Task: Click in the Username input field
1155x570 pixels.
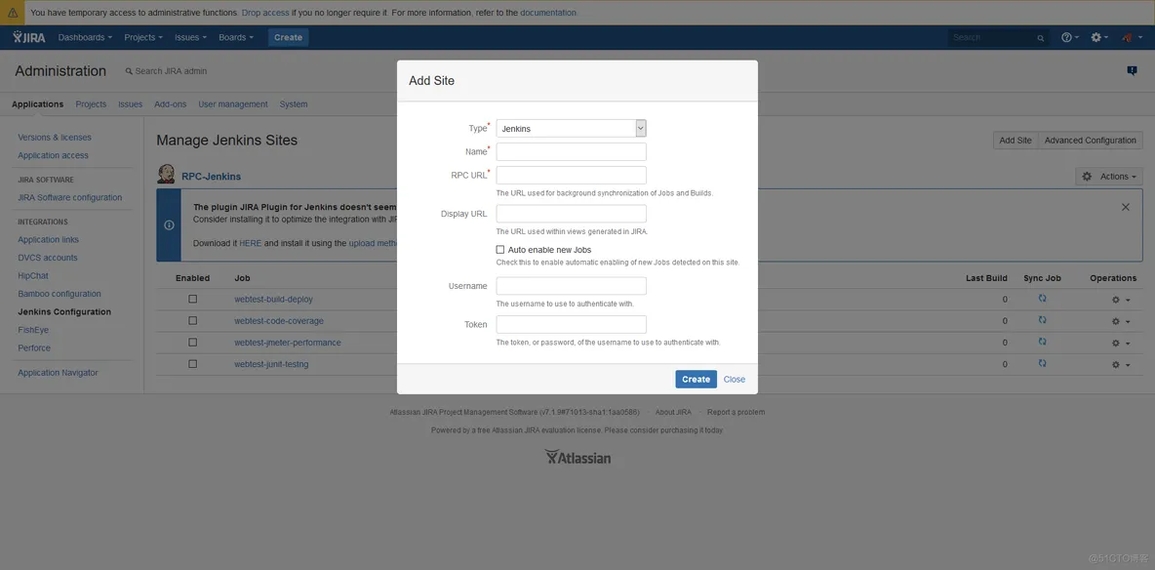Action: [571, 286]
